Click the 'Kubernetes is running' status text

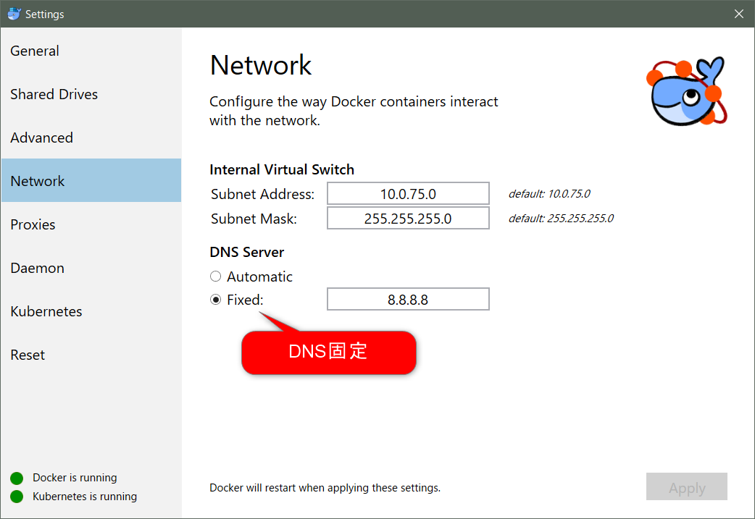pos(85,497)
